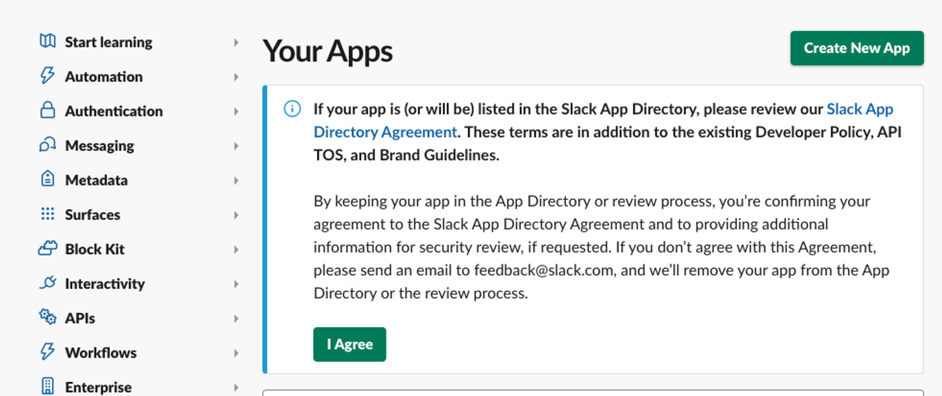Click the Block Kit brick icon

[x=48, y=248]
